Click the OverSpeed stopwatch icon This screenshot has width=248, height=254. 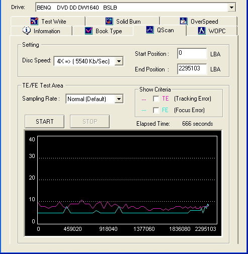point(184,21)
